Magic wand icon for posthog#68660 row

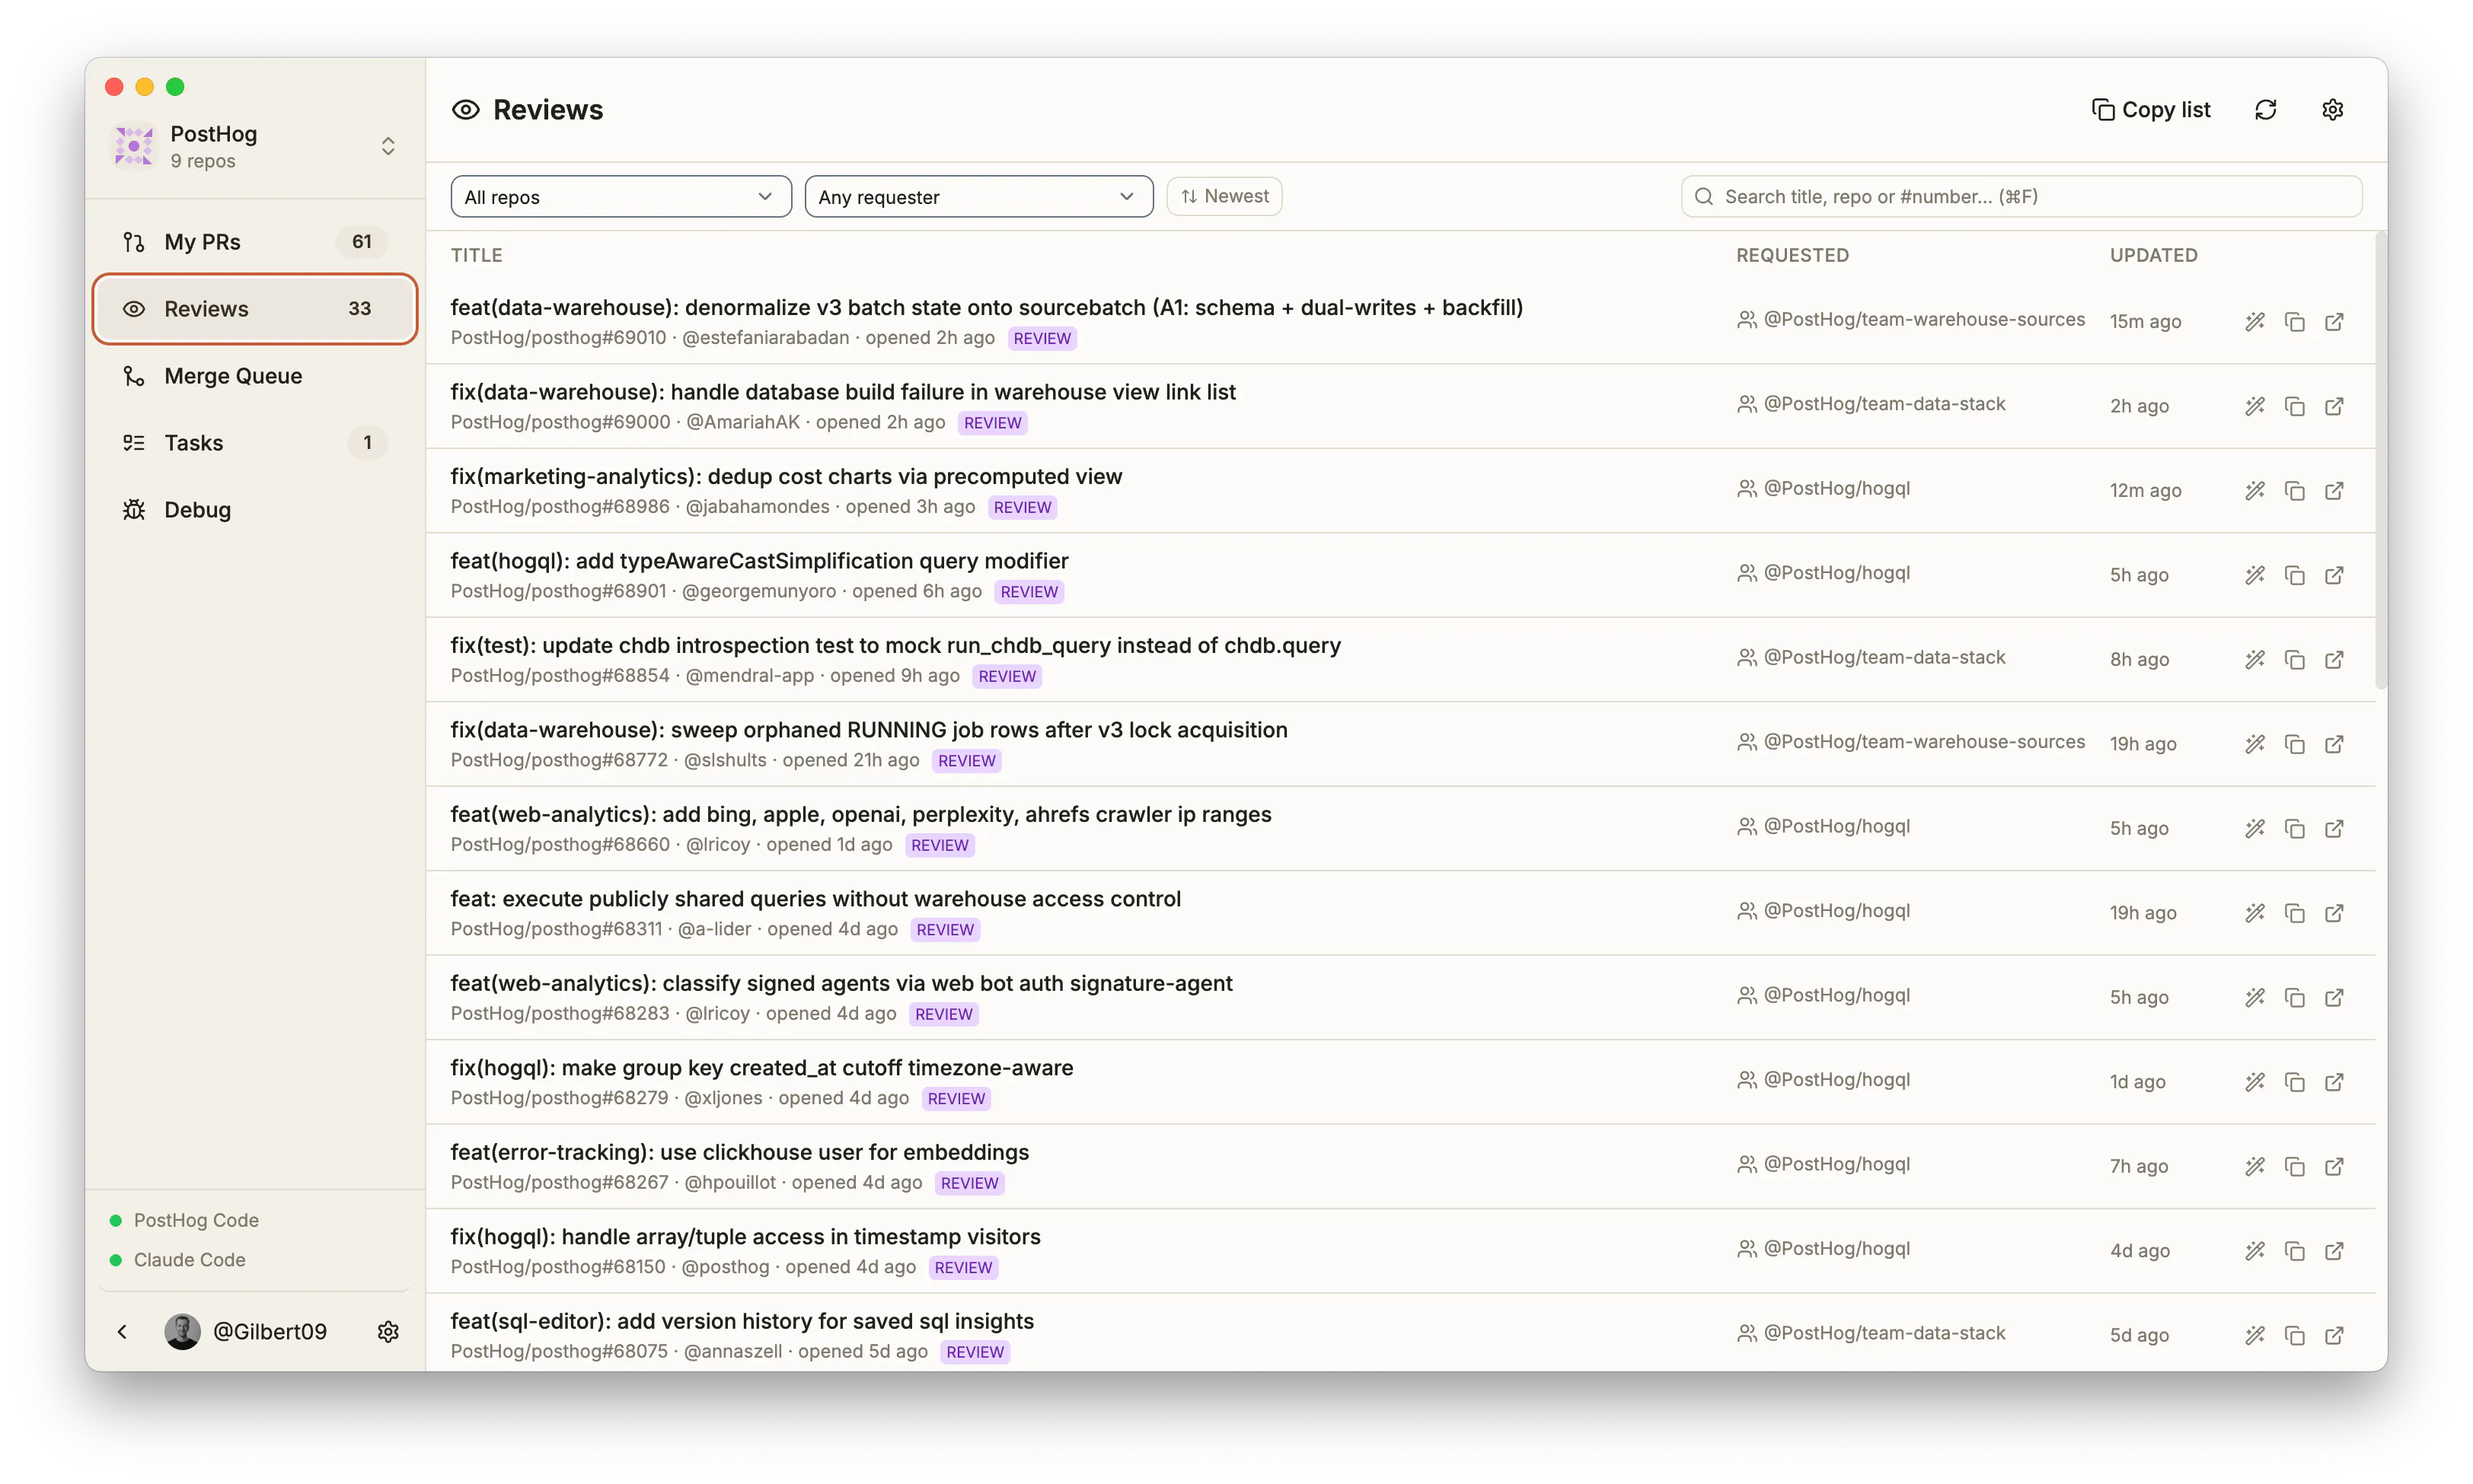[x=2254, y=829]
